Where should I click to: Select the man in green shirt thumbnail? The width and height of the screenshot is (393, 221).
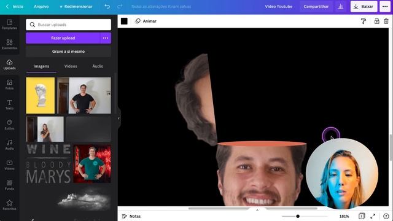92,164
